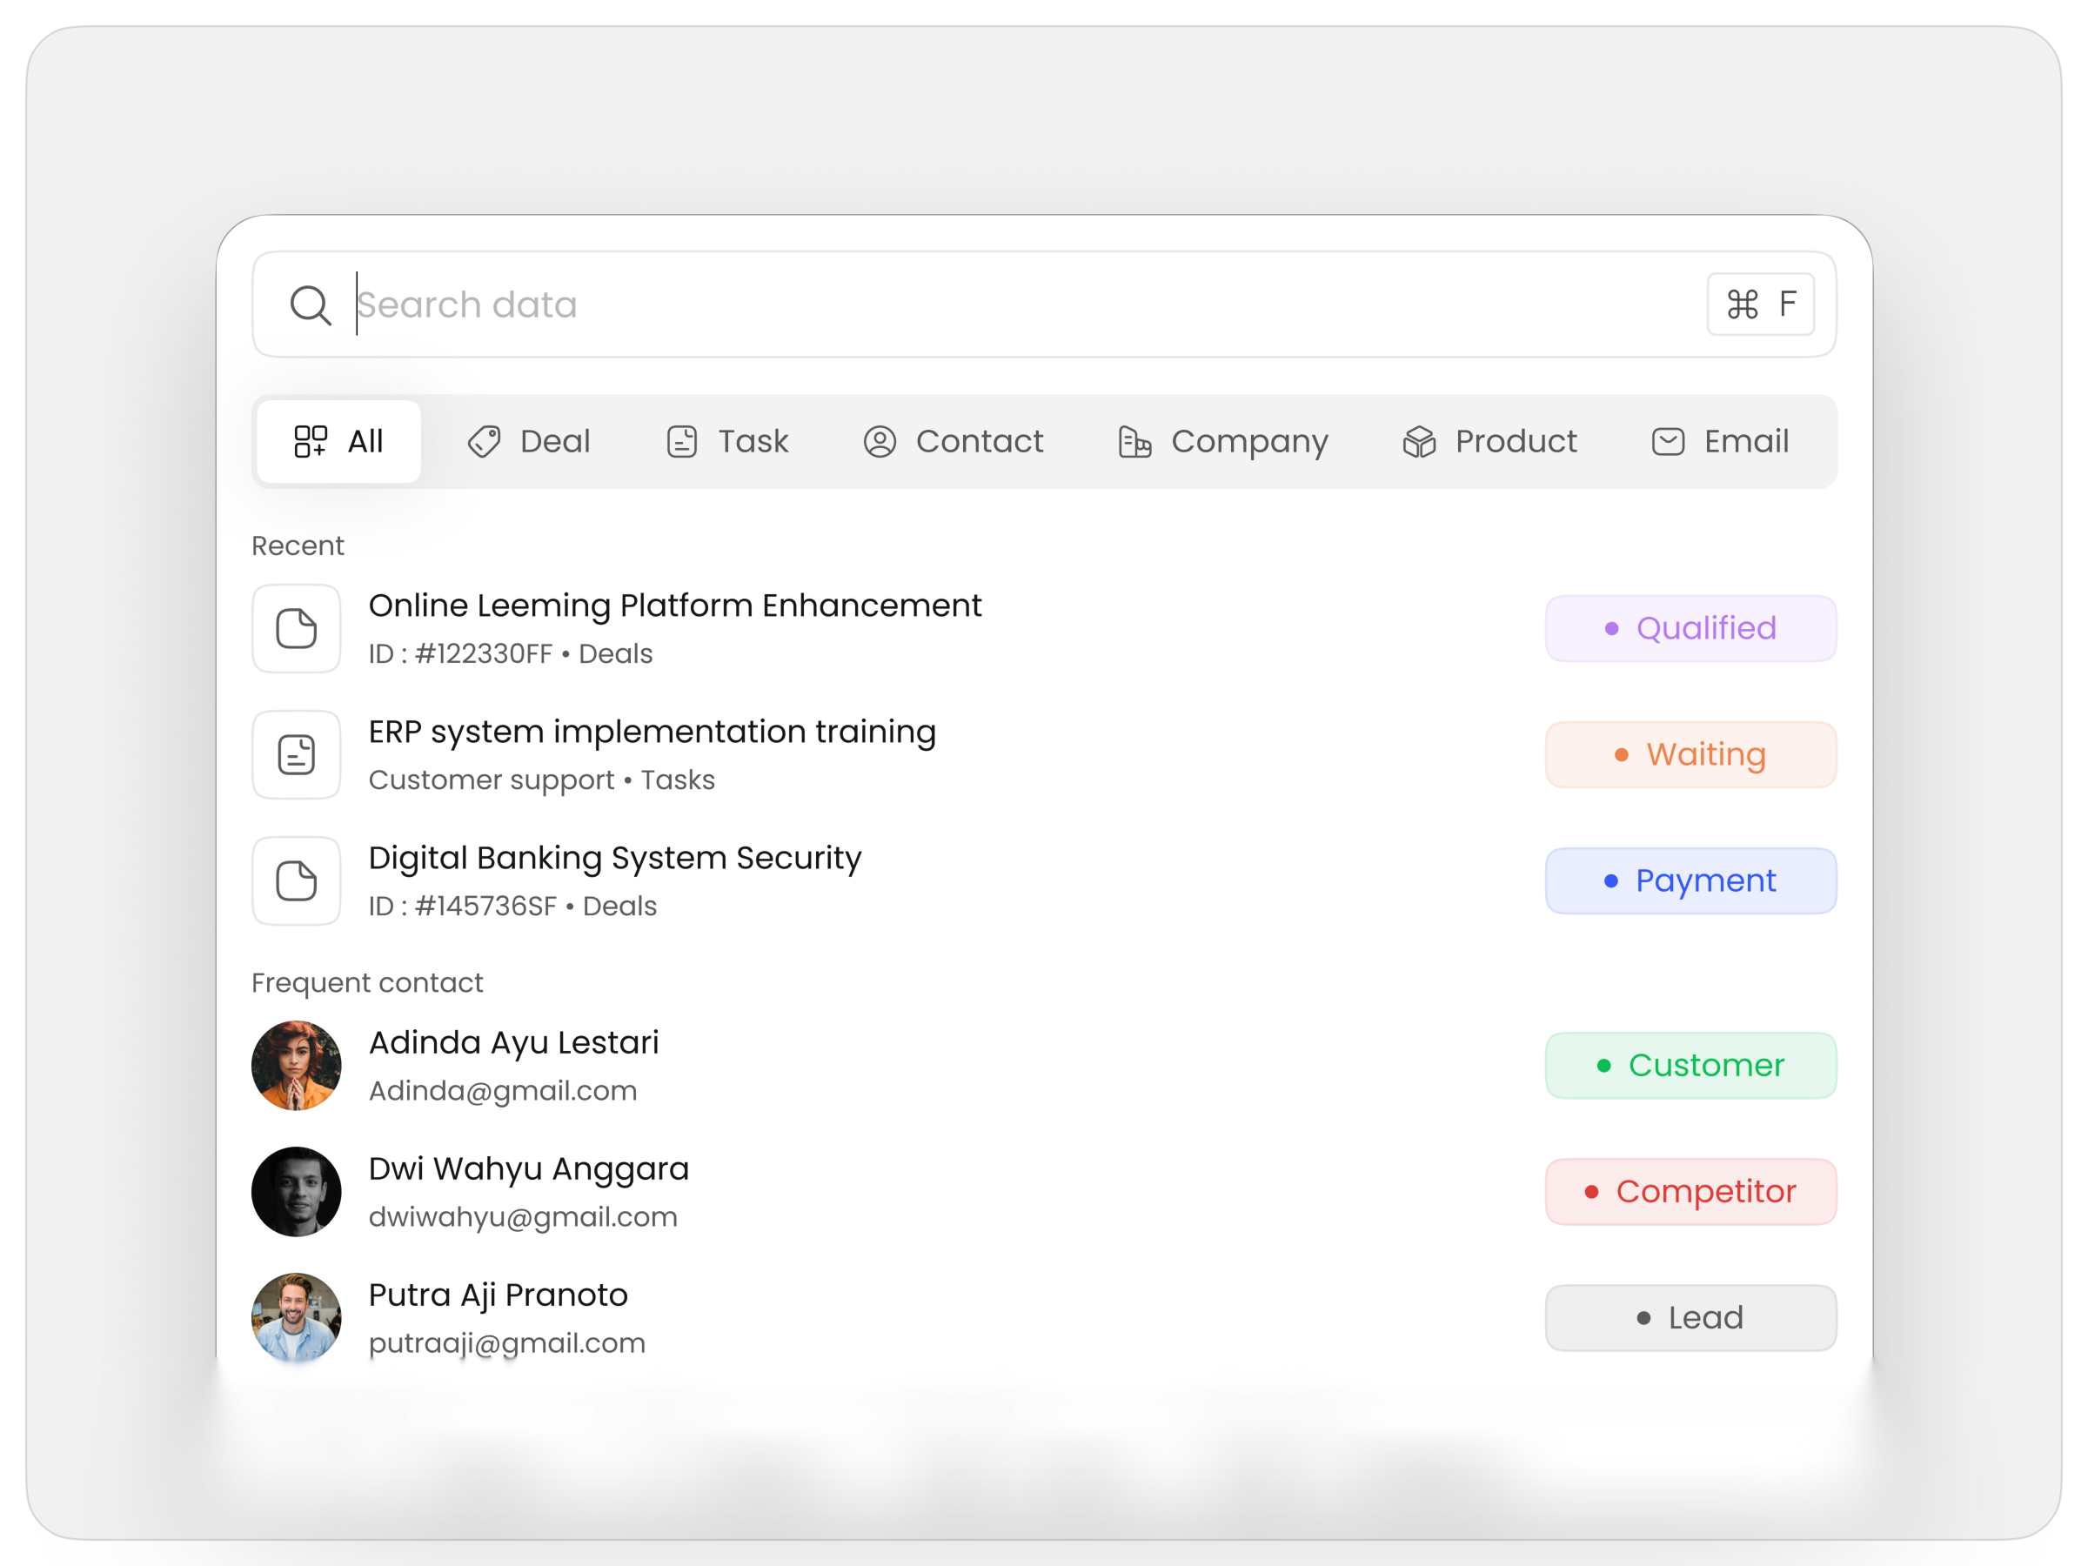Select the Product box icon
The image size is (2088, 1566).
(1419, 441)
